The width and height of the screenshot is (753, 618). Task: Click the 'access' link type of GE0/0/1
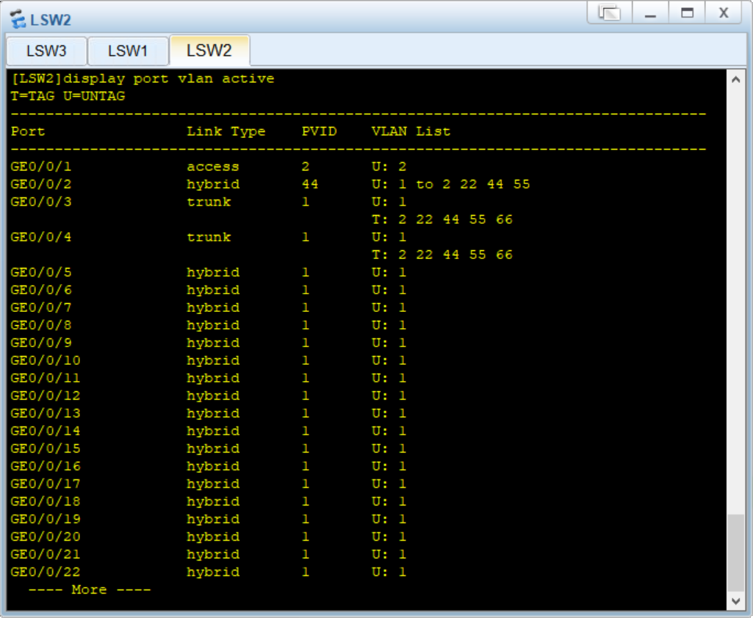pos(213,167)
